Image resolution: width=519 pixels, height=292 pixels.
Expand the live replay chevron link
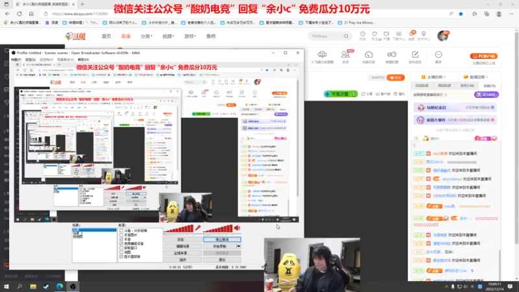coord(476,77)
